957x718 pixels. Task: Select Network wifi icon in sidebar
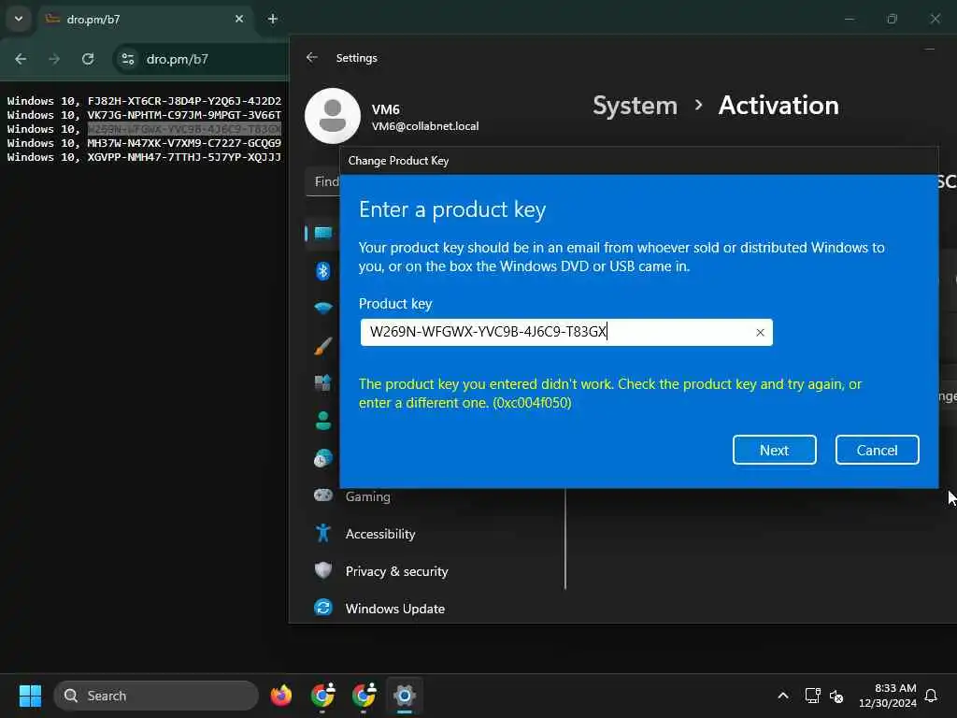pyautogui.click(x=322, y=308)
